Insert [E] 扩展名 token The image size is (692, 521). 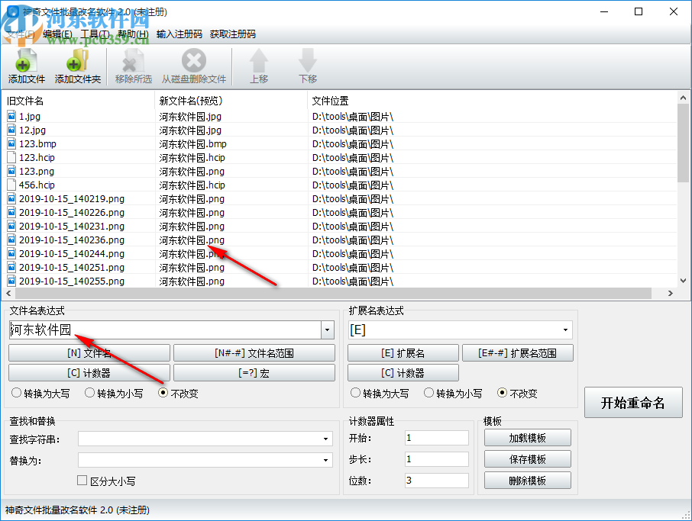click(403, 353)
